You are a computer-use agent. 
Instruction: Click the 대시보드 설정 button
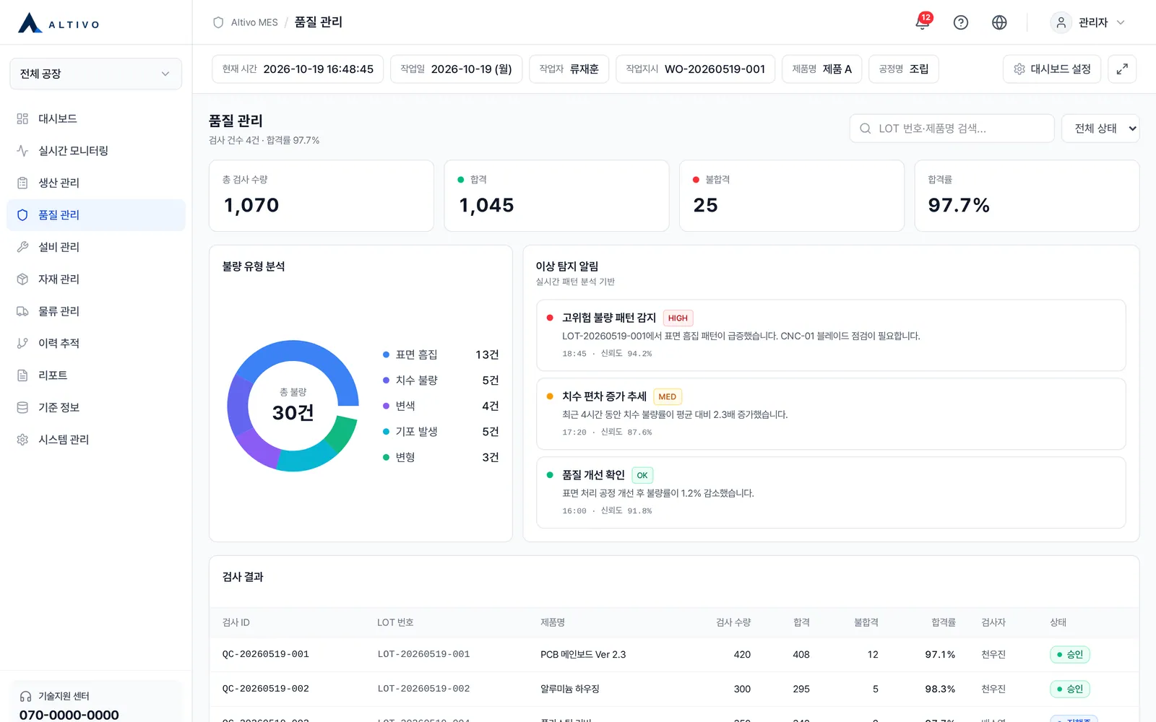coord(1052,69)
